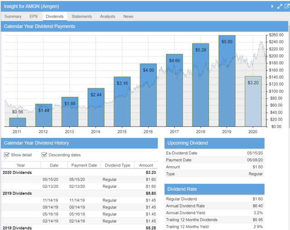Toggle the Descending dates checkbox
The height and width of the screenshot is (230, 290).
(44, 155)
